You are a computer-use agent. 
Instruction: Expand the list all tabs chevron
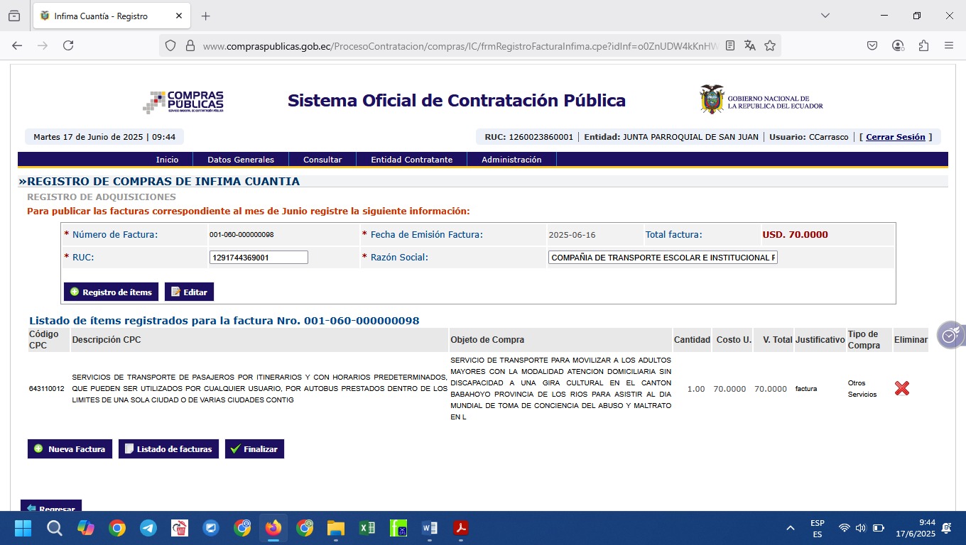coord(825,16)
